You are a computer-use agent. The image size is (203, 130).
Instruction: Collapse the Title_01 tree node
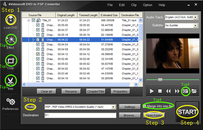click(29, 20)
